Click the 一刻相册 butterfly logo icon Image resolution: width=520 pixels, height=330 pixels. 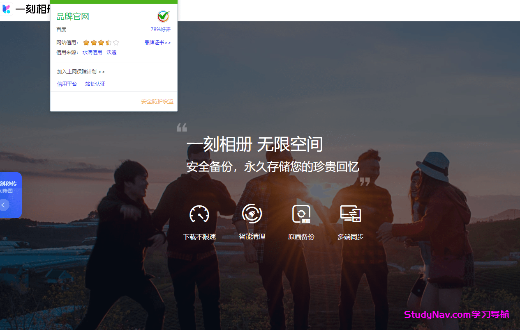(6, 9)
